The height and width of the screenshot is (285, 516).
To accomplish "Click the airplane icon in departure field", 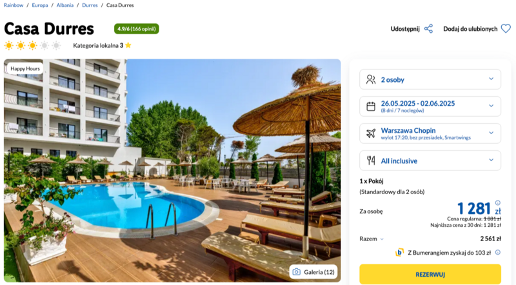I will coord(371,133).
